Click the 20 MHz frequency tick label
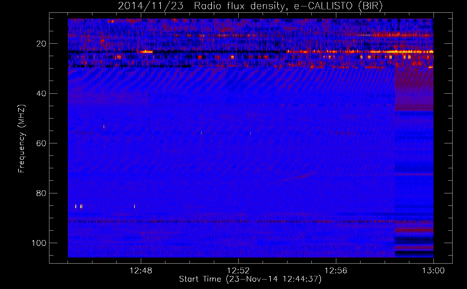This screenshot has width=467, height=289. click(41, 44)
